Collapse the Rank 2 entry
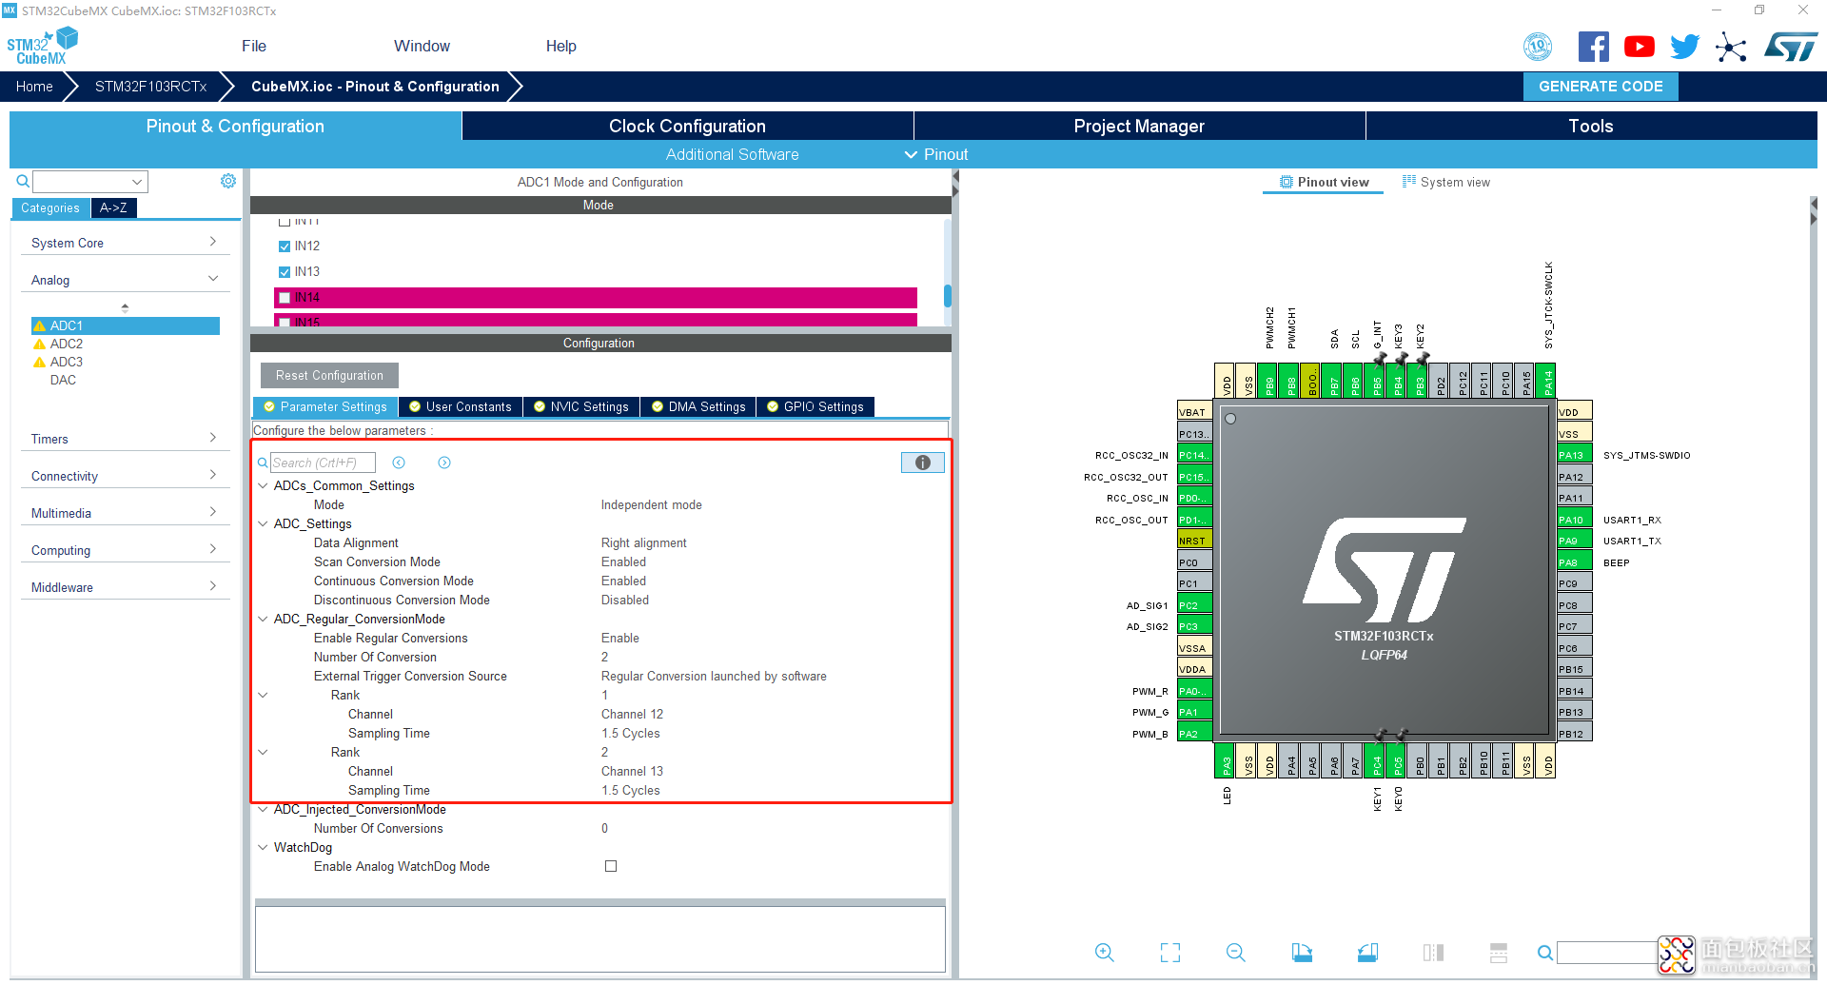 click(263, 752)
